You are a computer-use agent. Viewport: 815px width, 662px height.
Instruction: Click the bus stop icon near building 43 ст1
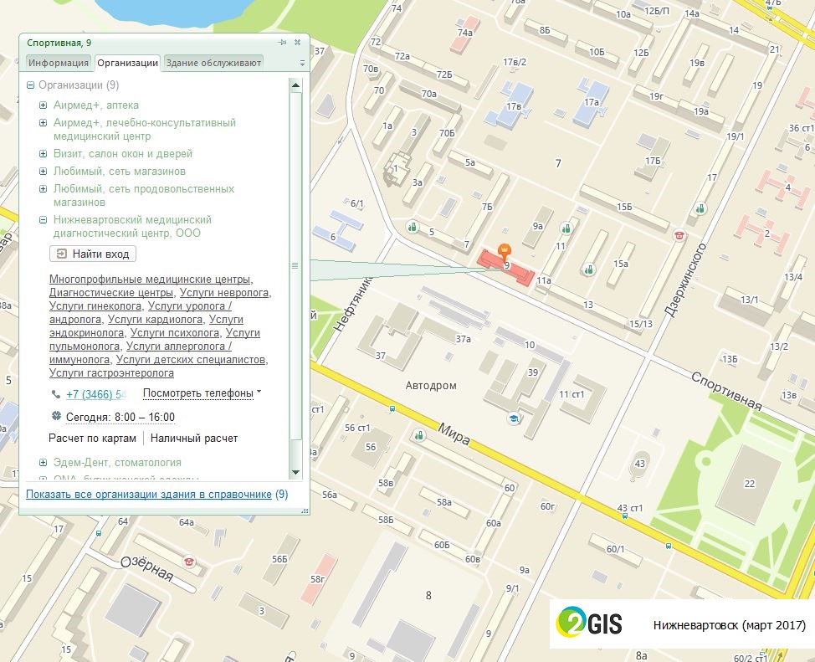625,516
